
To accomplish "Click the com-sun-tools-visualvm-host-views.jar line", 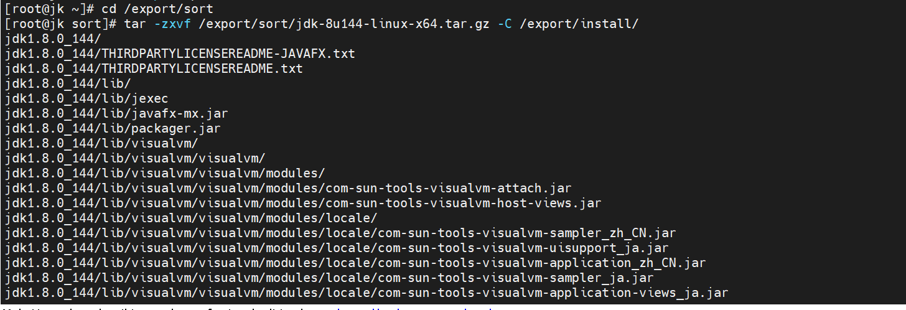I will tap(302, 203).
